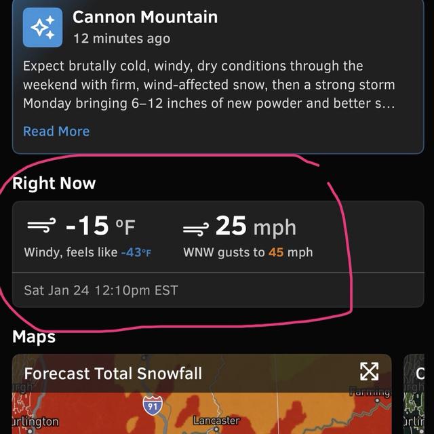The image size is (434, 434).
Task: Open the Forecast Total Snowfall map title
Action: (113, 373)
